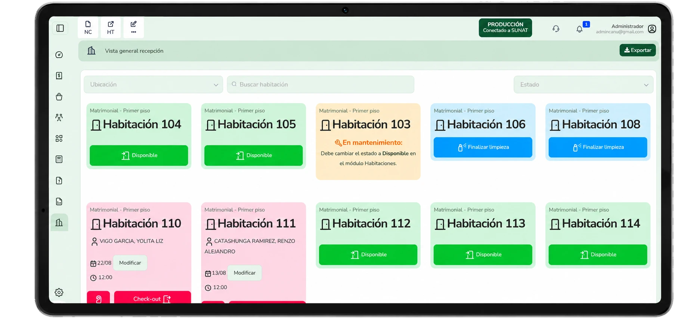Expand the Estado dropdown

583,84
